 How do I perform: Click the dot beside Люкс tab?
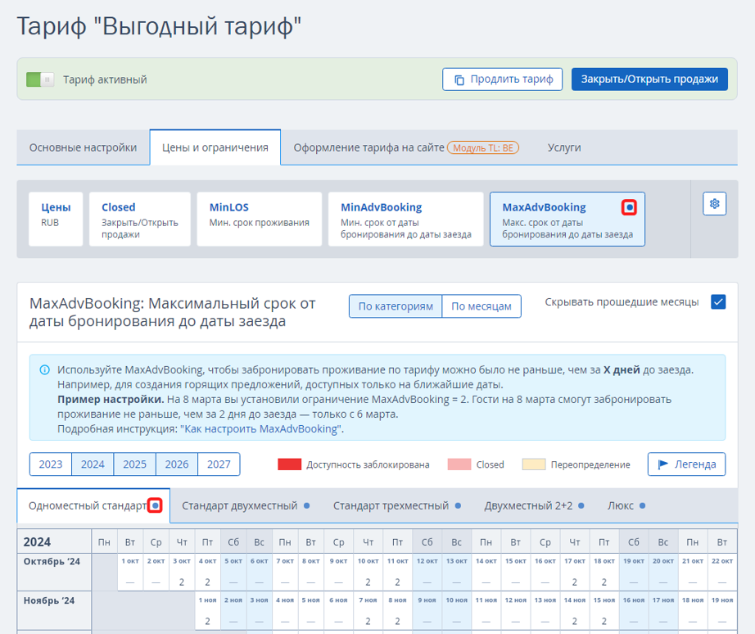tap(642, 505)
